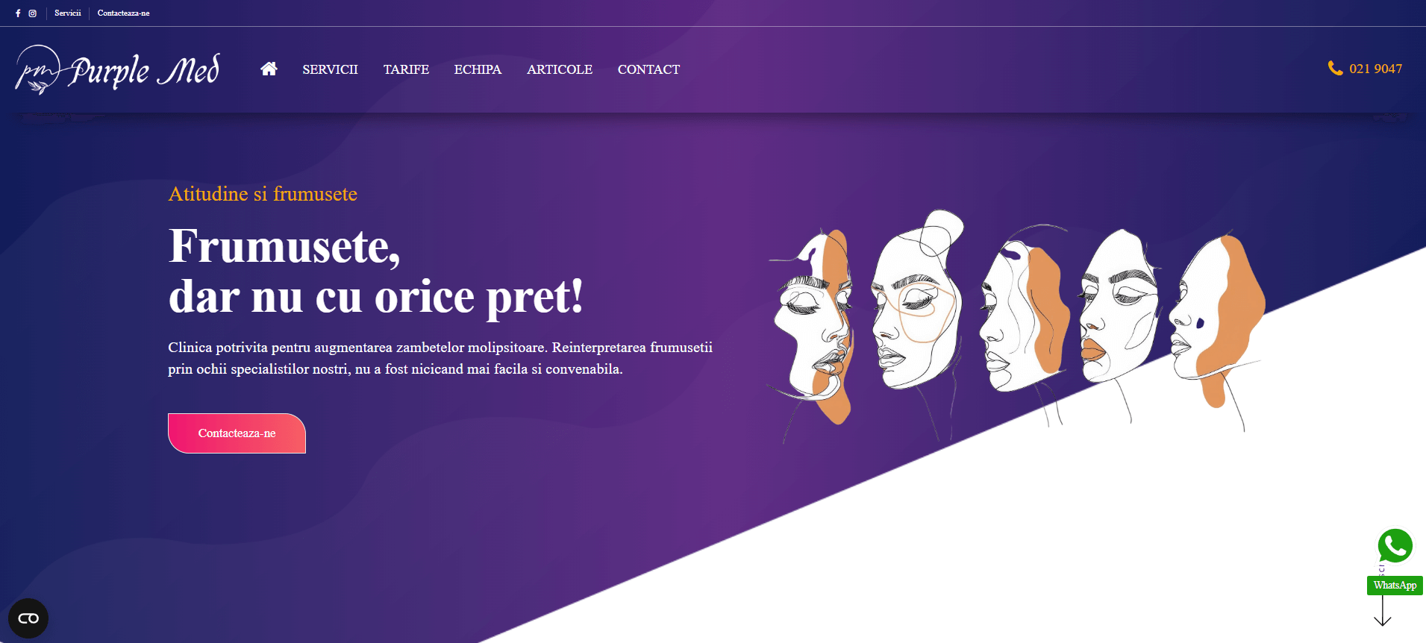The image size is (1426, 643).
Task: Click the pink Contacteaza-ne button
Action: 237,433
